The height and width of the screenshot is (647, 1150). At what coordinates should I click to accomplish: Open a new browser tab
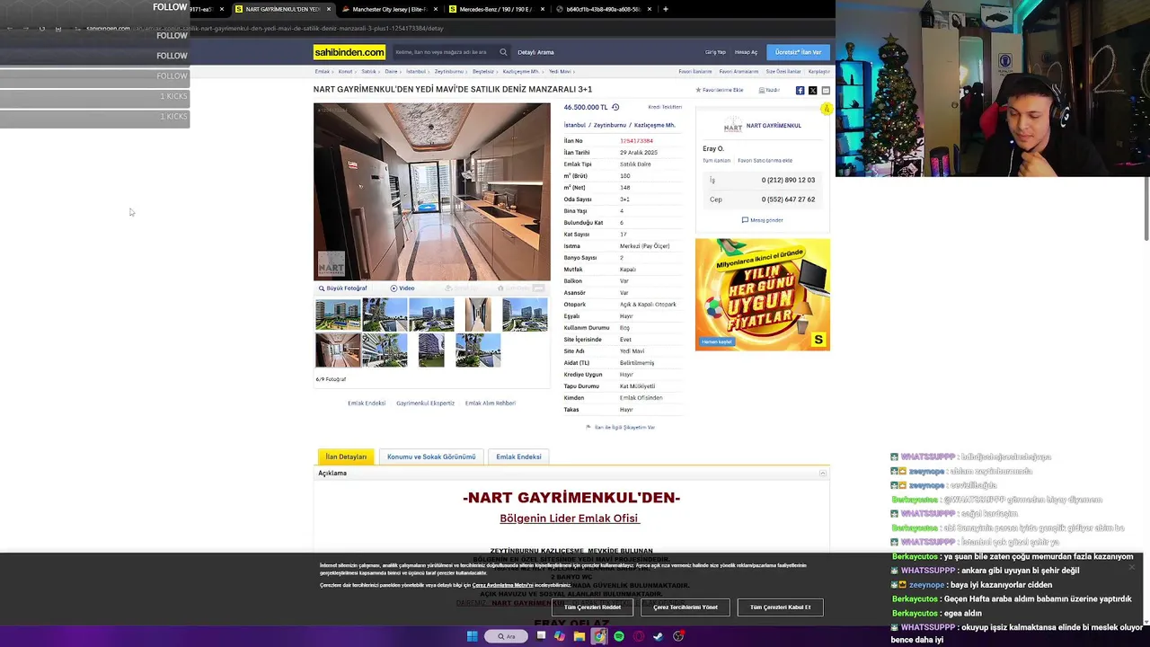(x=665, y=9)
